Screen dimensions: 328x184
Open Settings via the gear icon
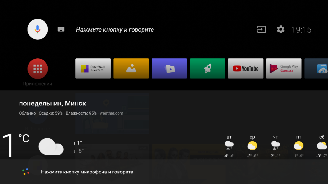pos(281,29)
